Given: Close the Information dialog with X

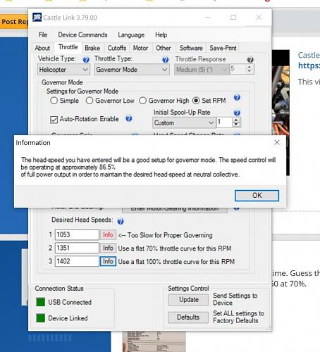Looking at the screenshot, I should coord(277,142).
